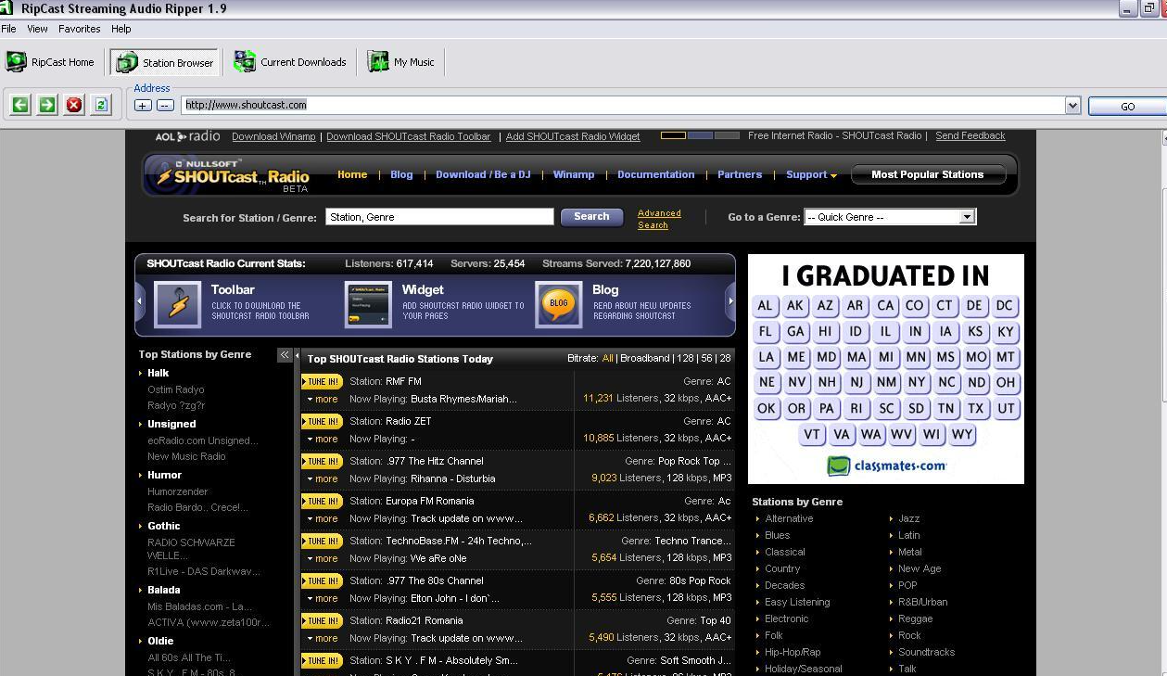The image size is (1167, 676).
Task: Open the address bar dropdown
Action: (1072, 105)
